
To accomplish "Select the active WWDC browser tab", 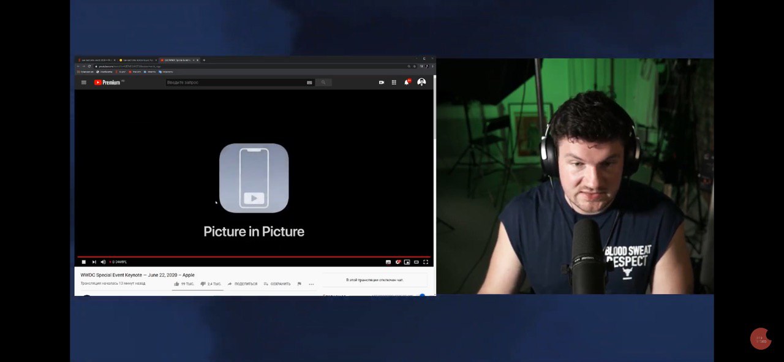I will click(x=179, y=60).
